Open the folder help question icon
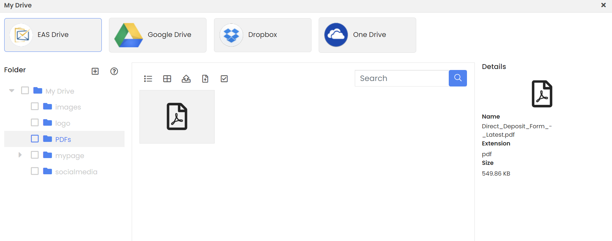612x241 pixels. click(114, 71)
